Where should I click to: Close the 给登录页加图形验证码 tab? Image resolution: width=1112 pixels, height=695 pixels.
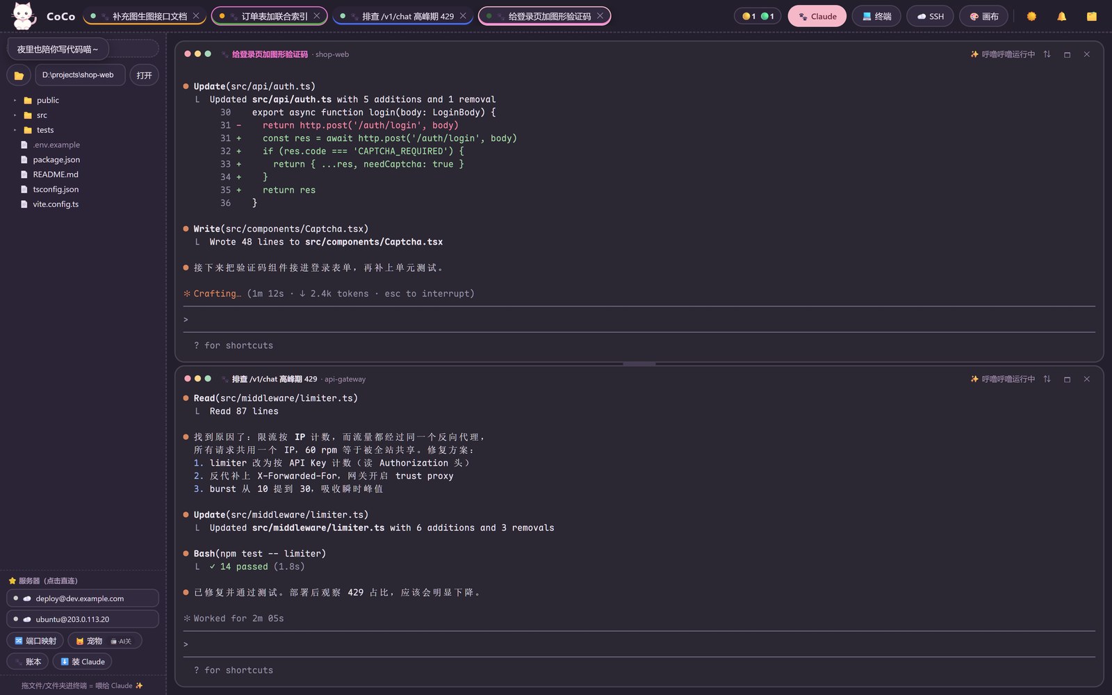600,16
